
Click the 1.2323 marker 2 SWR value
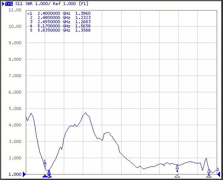[83, 18]
